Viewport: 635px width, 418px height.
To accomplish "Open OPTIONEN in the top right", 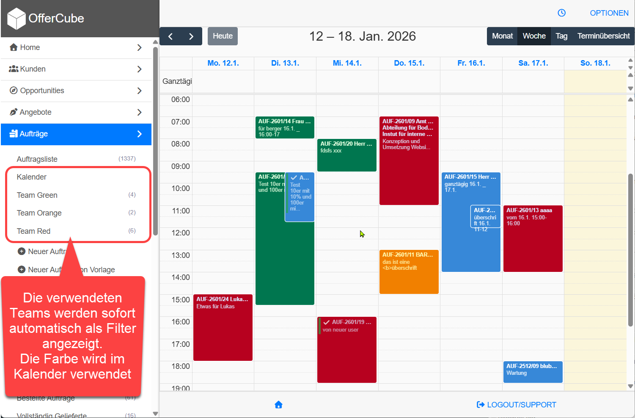I will click(x=609, y=13).
